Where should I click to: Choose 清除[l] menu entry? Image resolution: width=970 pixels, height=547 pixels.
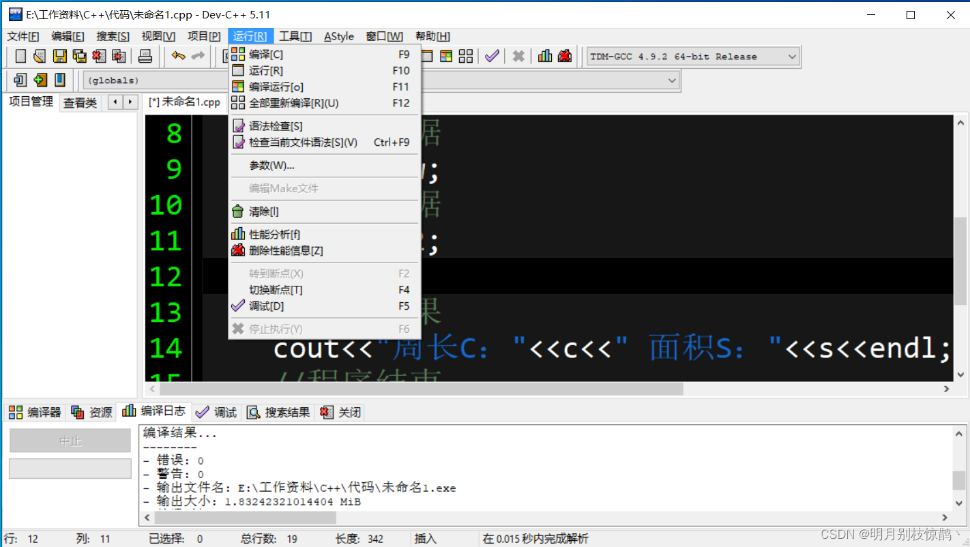pos(325,211)
